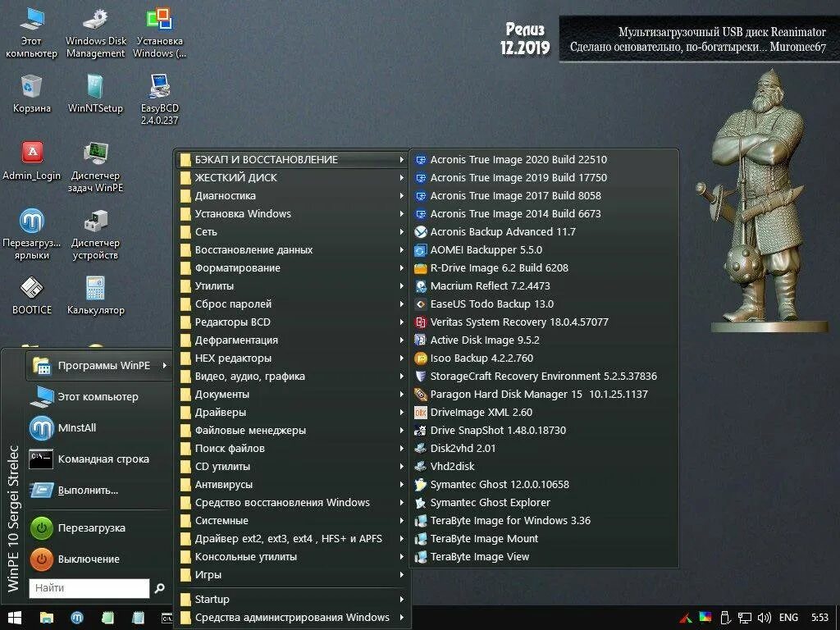Image resolution: width=840 pixels, height=630 pixels.
Task: Click the Найти search field
Action: 89,588
